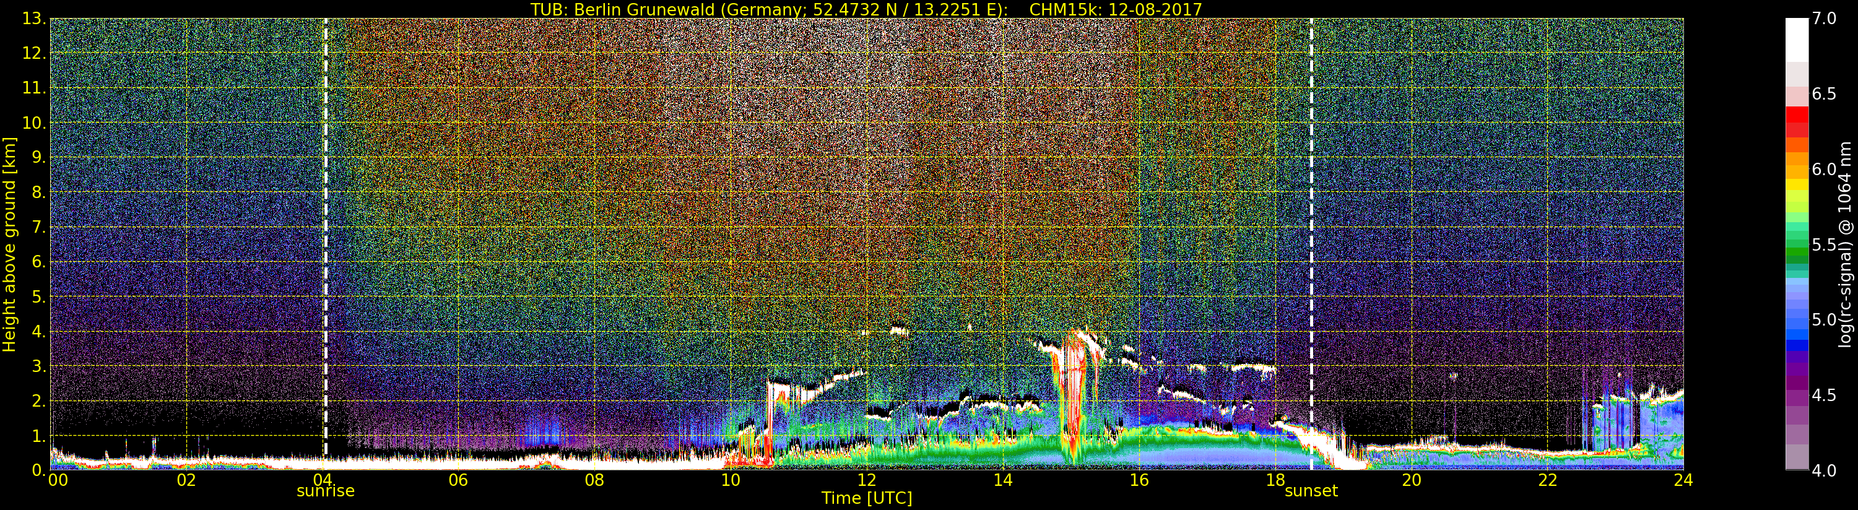Click height-axis tick label '5.'

pyautogui.click(x=40, y=296)
